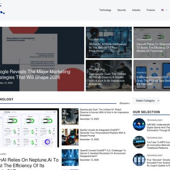The image size is (170, 170).
Task: Click the US flag language icon
Action: click(162, 10)
